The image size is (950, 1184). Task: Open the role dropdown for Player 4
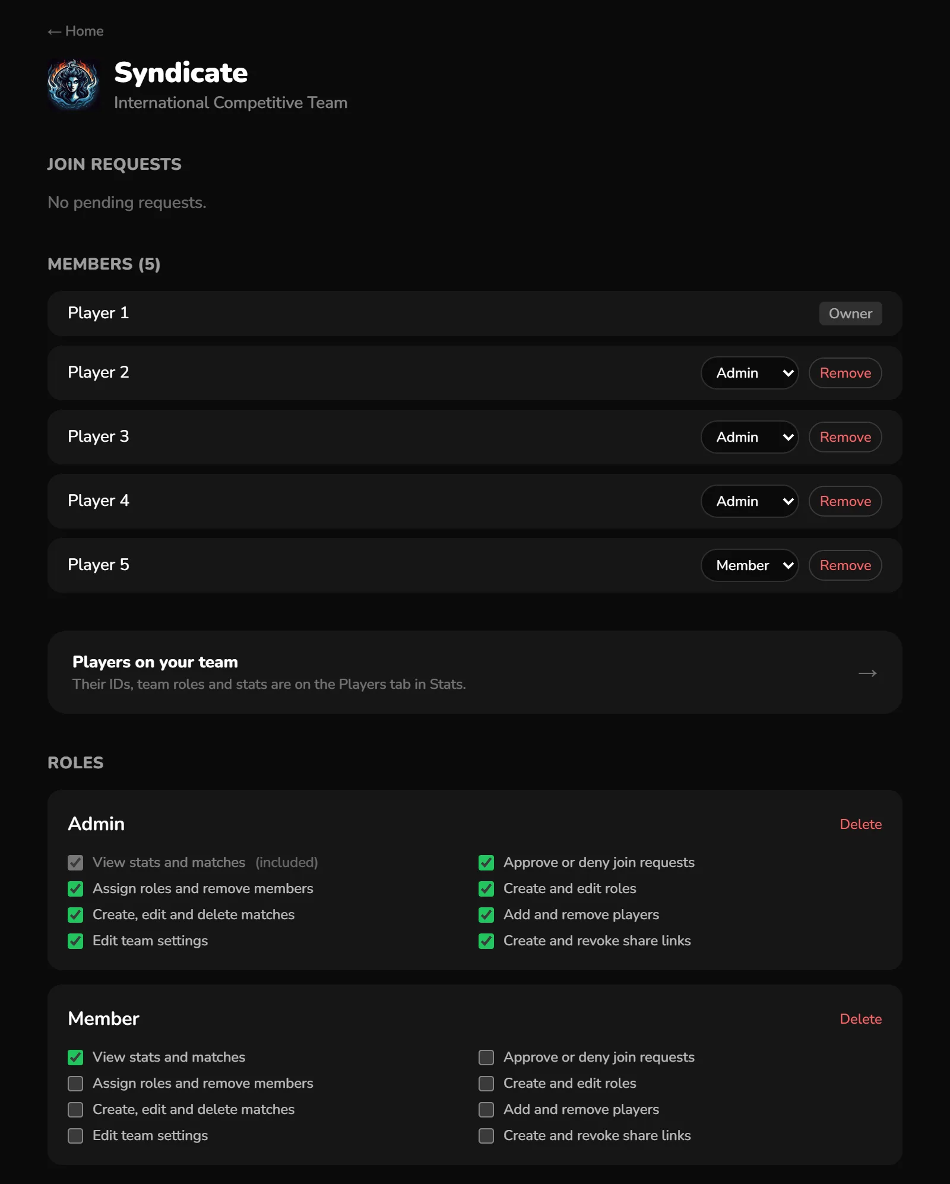pyautogui.click(x=749, y=501)
